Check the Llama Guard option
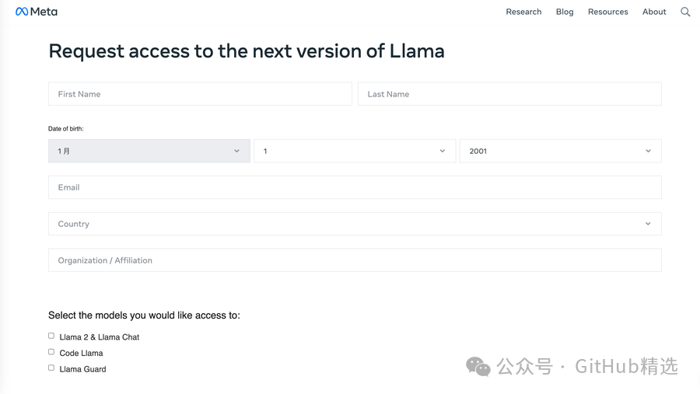Image resolution: width=700 pixels, height=394 pixels. tap(51, 368)
